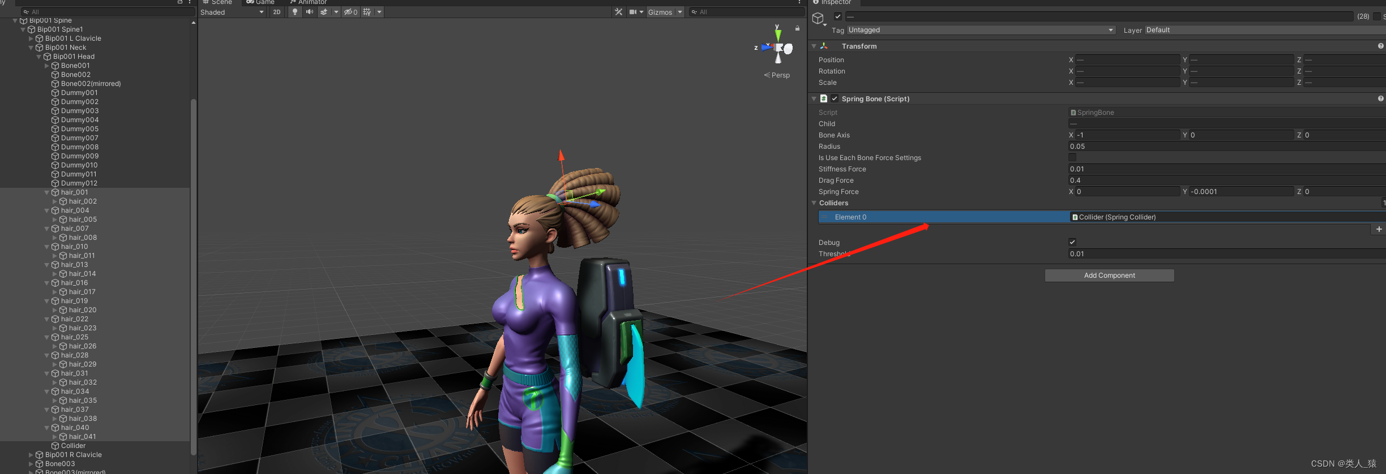Open Shaded draw mode dropdown

coord(232,12)
